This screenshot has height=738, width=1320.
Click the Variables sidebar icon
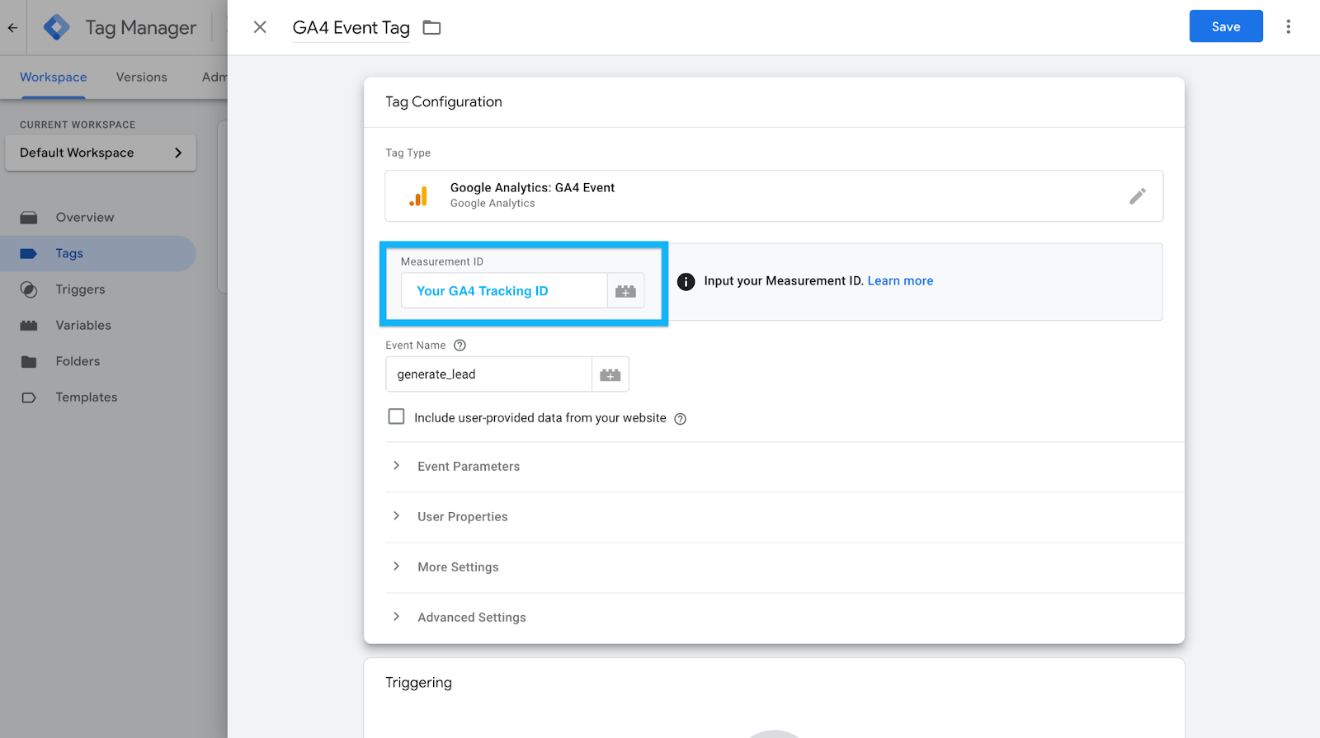click(x=29, y=326)
